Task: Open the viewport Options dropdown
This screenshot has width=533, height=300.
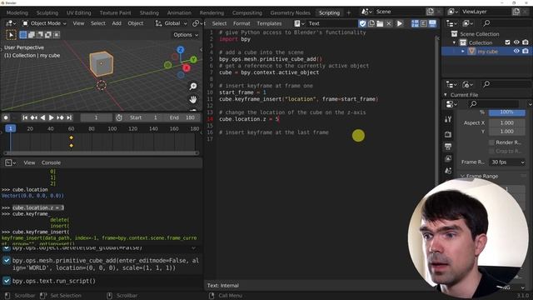Action: [x=186, y=35]
